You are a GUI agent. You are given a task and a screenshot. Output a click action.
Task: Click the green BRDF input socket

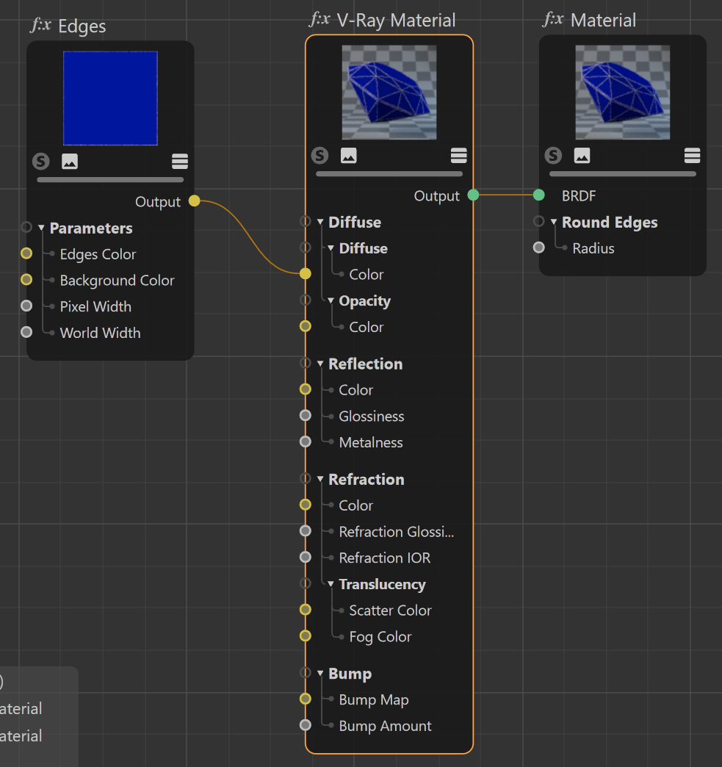coord(538,195)
